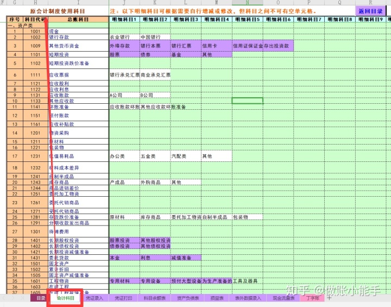The width and height of the screenshot is (391, 307).
Task: Switch to the 科目余额表 tab
Action: pyautogui.click(x=155, y=298)
